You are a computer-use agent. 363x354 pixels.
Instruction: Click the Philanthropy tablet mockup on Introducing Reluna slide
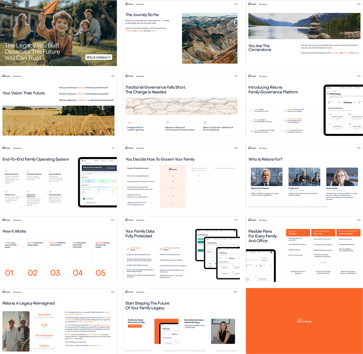[343, 110]
